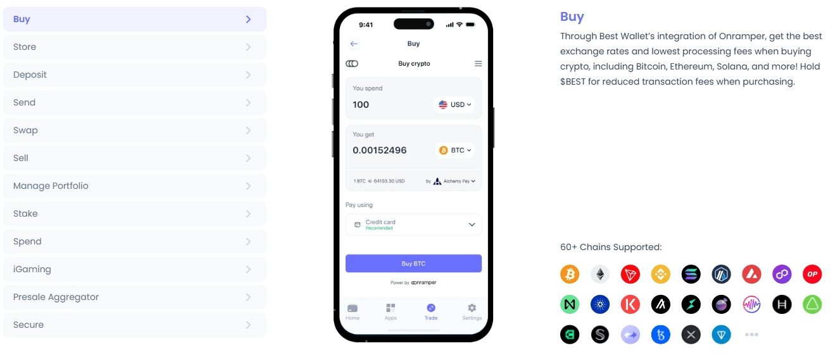Click the Buy BTC button

click(413, 263)
